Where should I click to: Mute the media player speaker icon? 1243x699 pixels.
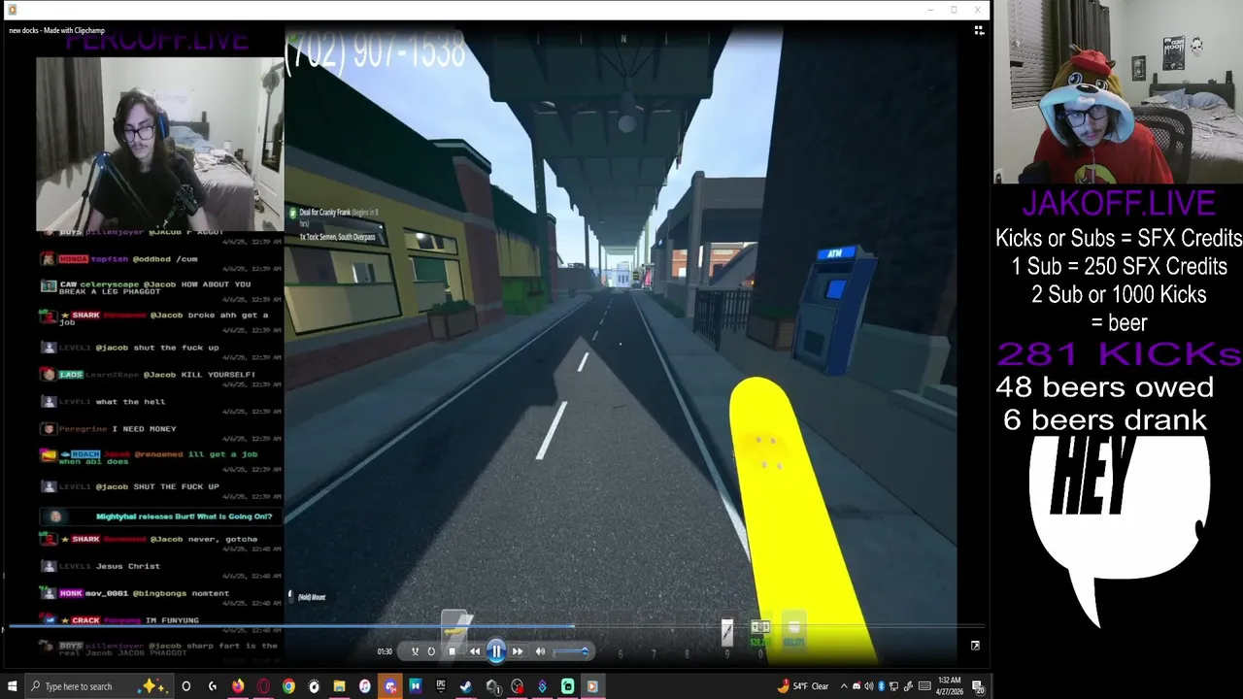(540, 651)
